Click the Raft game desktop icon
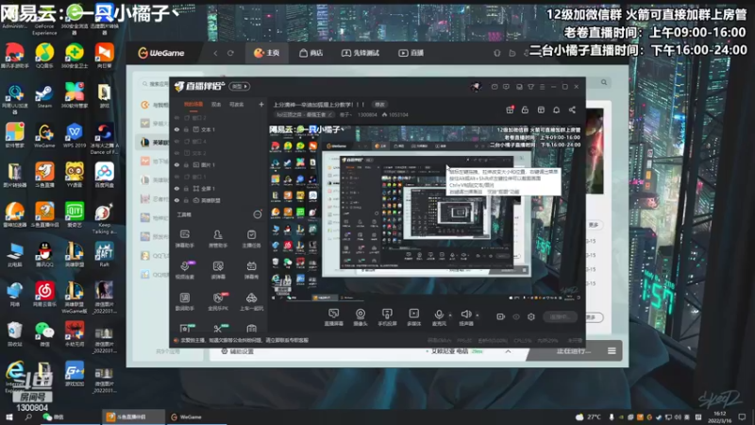 (x=104, y=254)
